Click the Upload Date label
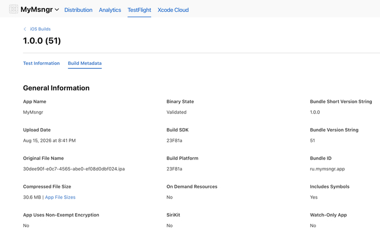Viewport: 380px width, 236px height. 37,130
